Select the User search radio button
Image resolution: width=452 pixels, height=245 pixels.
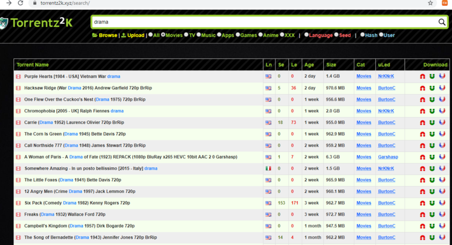click(381, 35)
